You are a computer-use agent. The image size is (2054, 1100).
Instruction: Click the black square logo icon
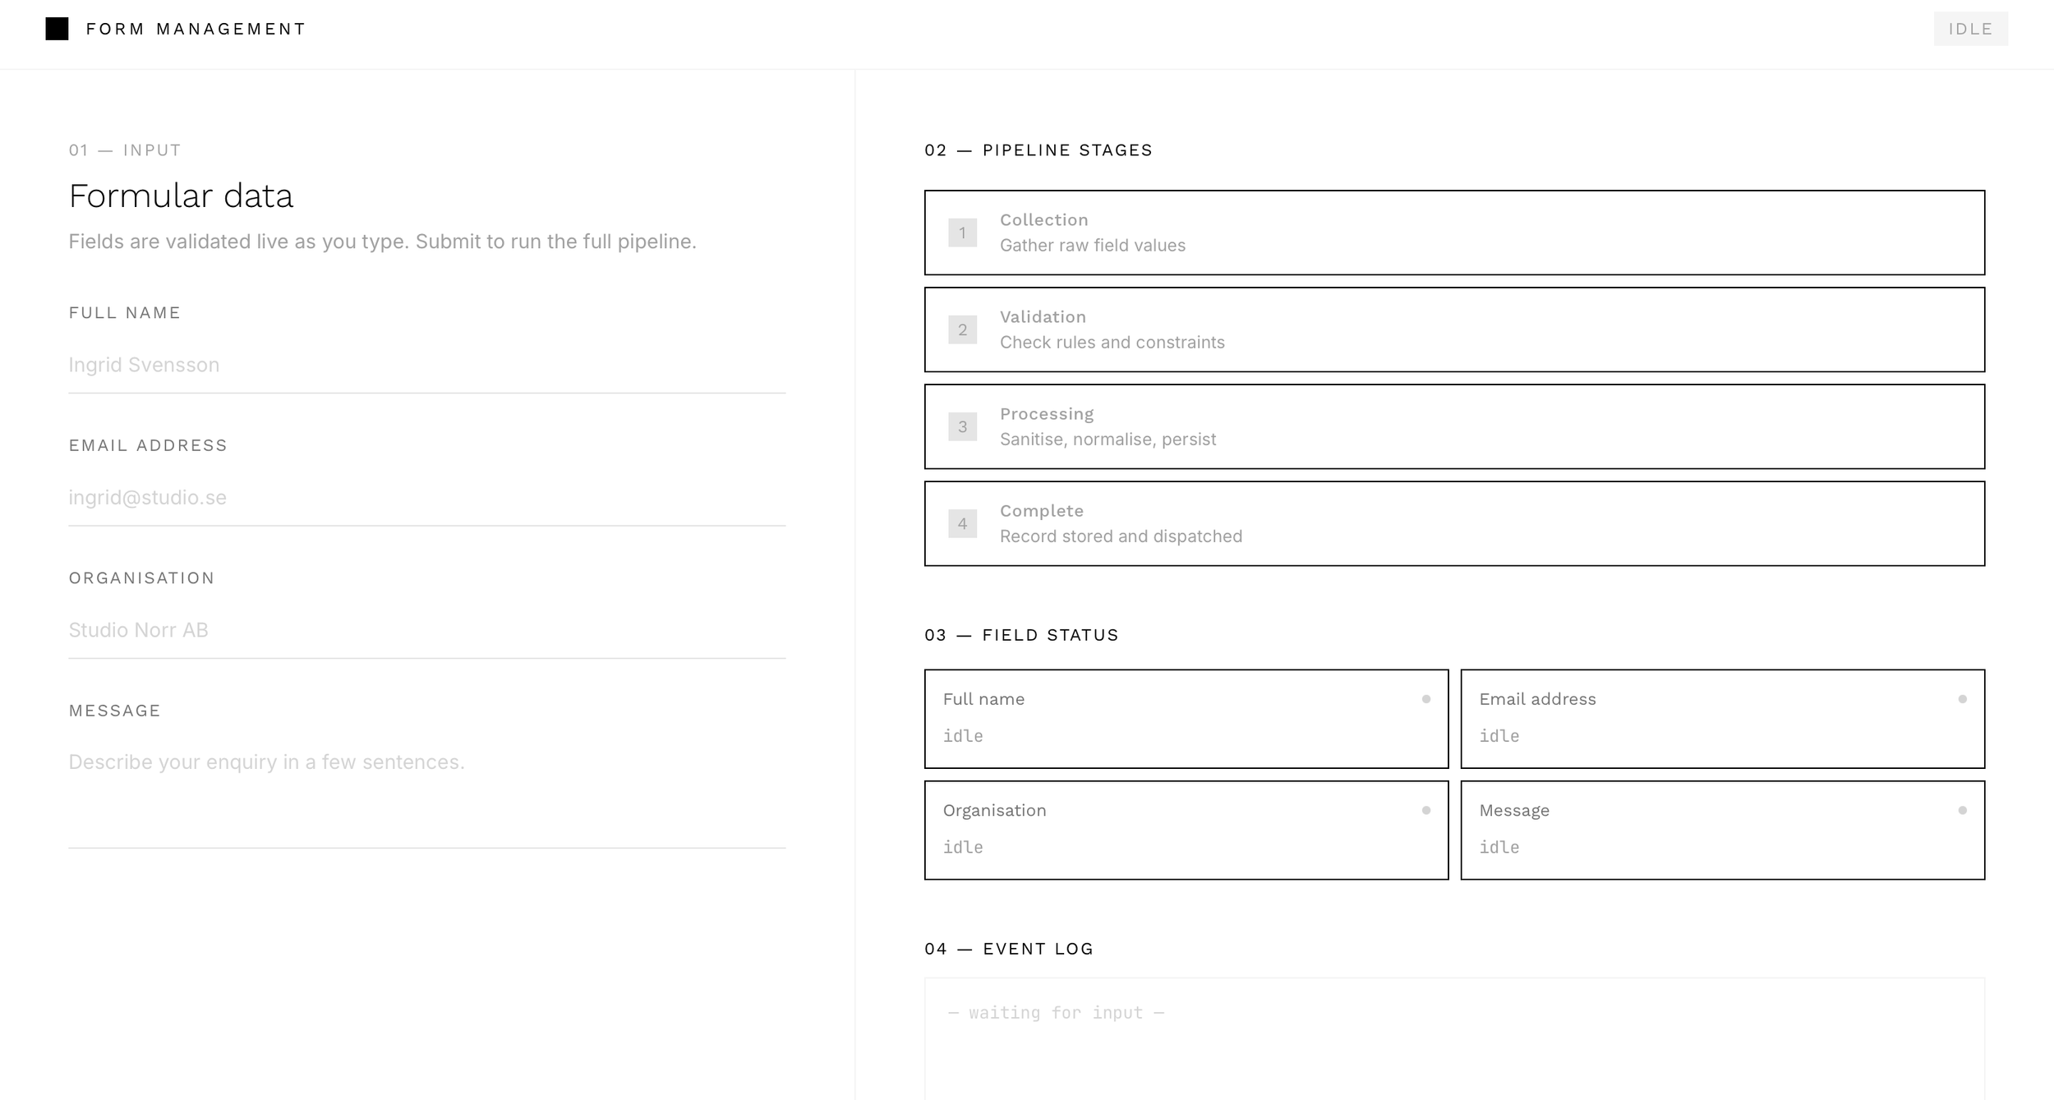coord(57,29)
